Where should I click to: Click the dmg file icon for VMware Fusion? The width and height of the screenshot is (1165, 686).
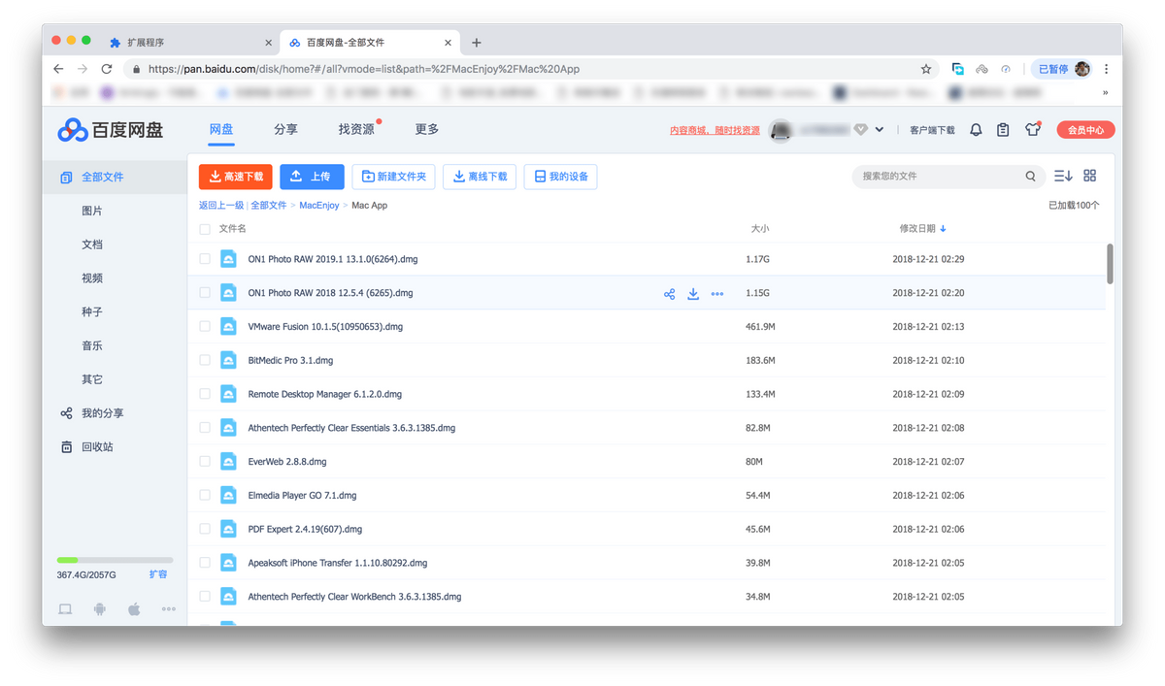(x=228, y=327)
